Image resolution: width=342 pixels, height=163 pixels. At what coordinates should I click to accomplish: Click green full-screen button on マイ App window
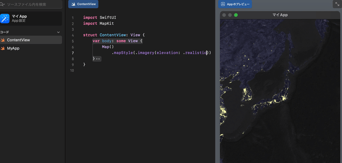[236, 15]
